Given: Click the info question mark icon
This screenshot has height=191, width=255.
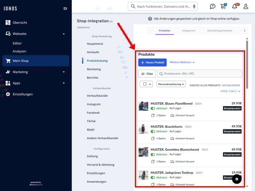Looking at the screenshot, I should (150, 19).
